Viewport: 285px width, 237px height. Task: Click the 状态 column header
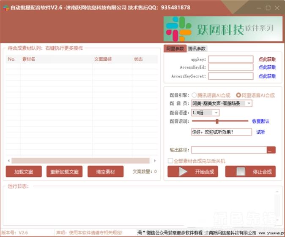[x=145, y=59]
